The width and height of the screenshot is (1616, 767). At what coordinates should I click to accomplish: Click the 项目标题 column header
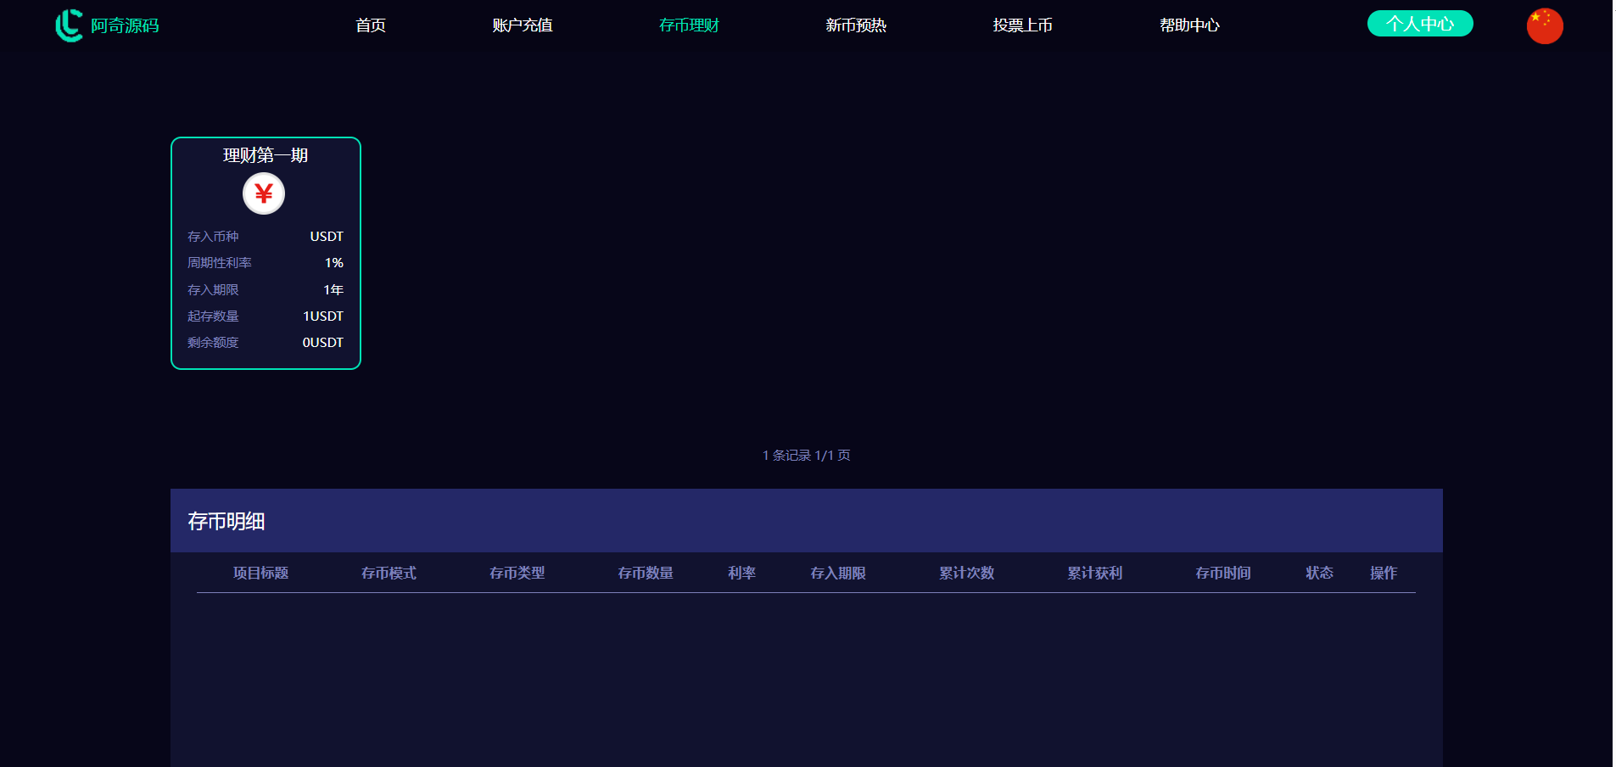click(x=261, y=574)
